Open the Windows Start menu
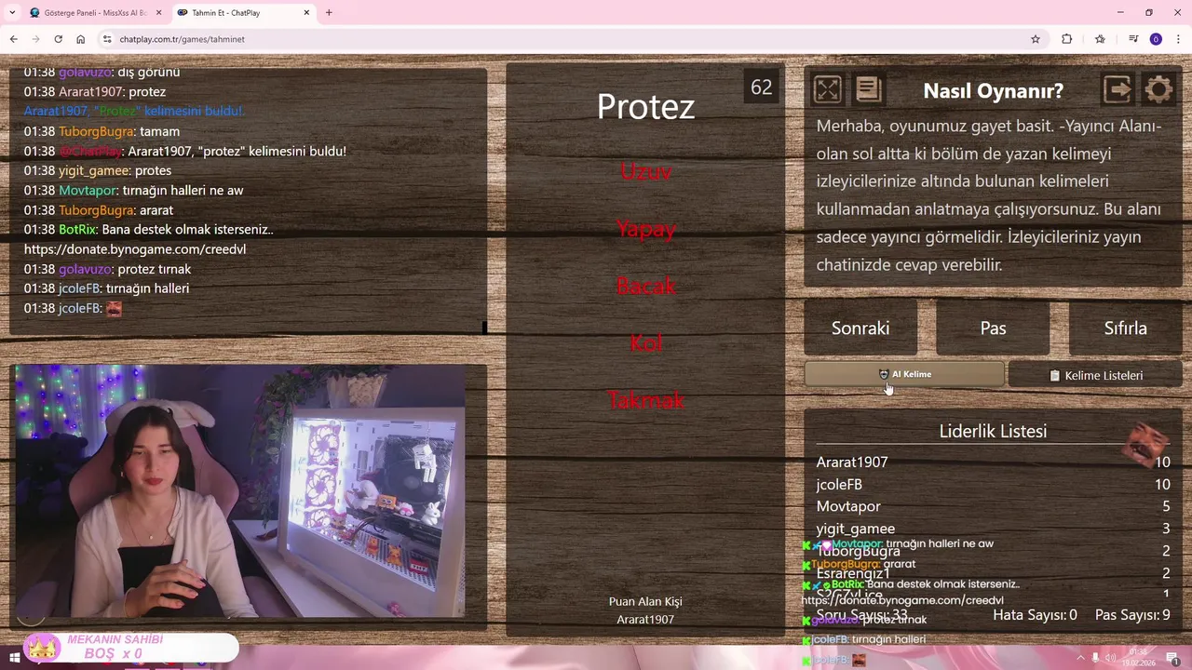Image resolution: width=1192 pixels, height=670 pixels. click(x=15, y=658)
